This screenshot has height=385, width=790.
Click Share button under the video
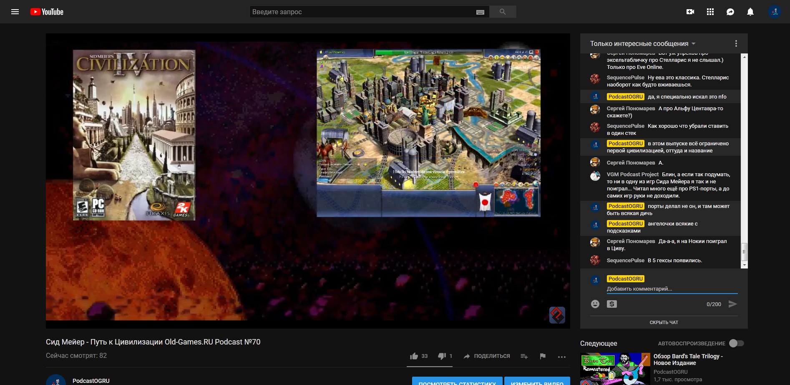pos(487,356)
